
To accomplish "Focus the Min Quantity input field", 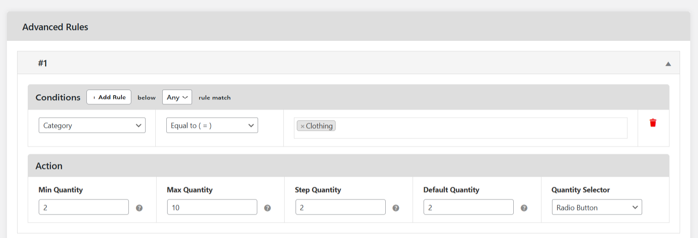I will coord(84,207).
